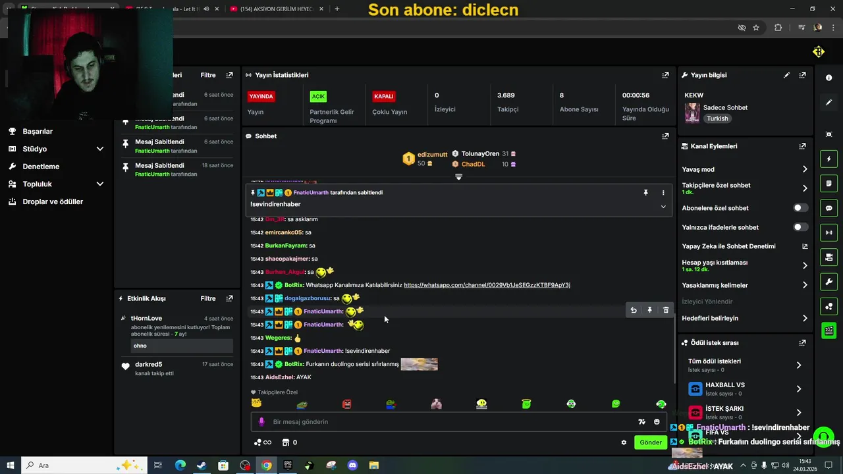Screen dimensions: 843x474
Task: Open a new browser tab
Action: click(337, 9)
